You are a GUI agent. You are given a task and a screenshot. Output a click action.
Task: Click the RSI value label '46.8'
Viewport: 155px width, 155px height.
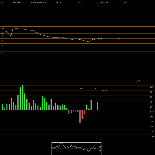[100, 39]
